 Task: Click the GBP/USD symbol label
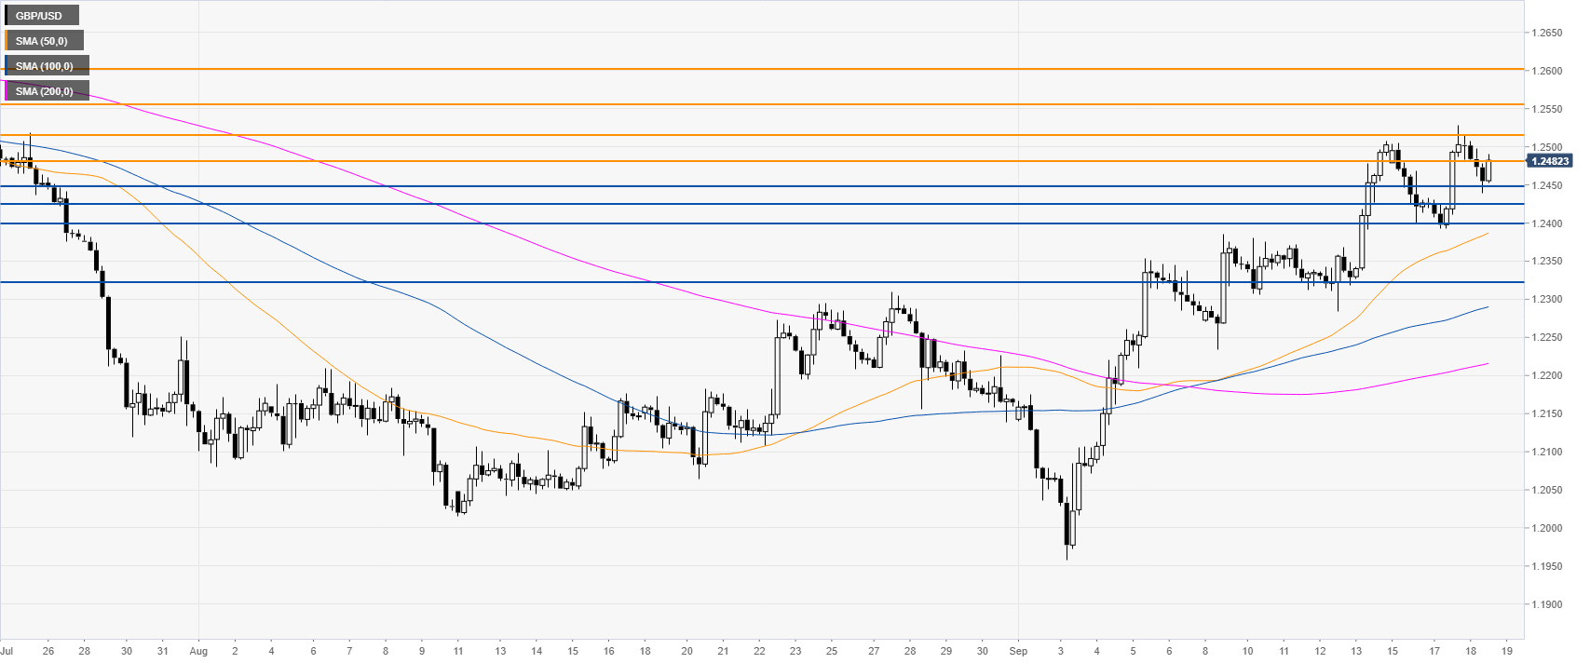click(x=40, y=16)
